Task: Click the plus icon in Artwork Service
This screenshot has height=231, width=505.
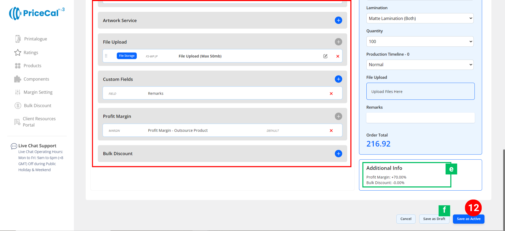Action: click(x=338, y=20)
